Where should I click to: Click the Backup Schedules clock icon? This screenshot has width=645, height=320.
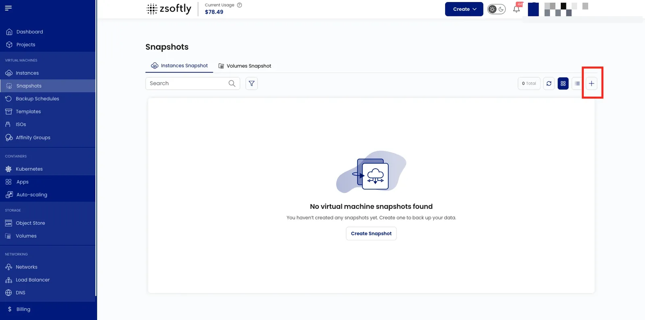(x=8, y=99)
